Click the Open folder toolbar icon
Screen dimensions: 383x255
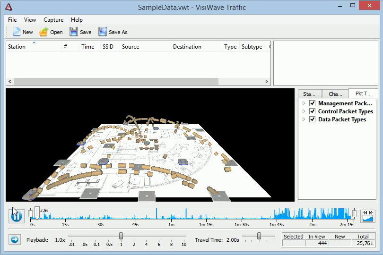(x=44, y=32)
